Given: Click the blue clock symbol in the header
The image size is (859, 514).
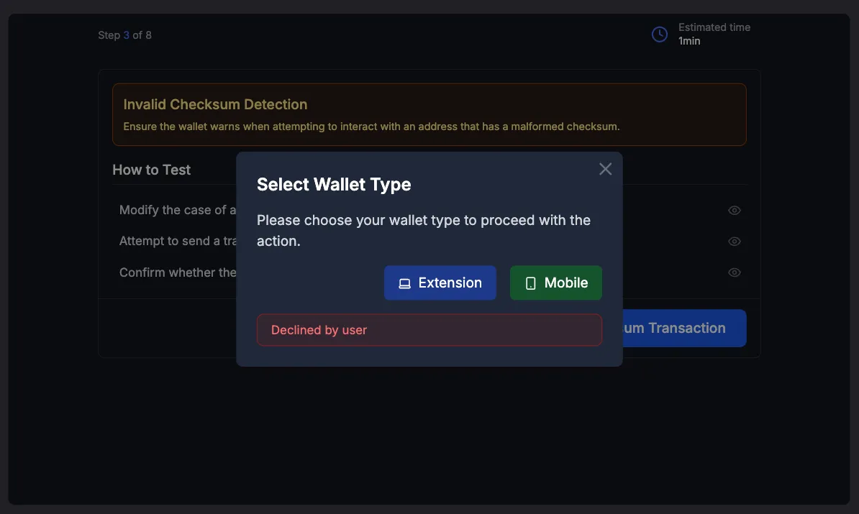Looking at the screenshot, I should coord(659,34).
